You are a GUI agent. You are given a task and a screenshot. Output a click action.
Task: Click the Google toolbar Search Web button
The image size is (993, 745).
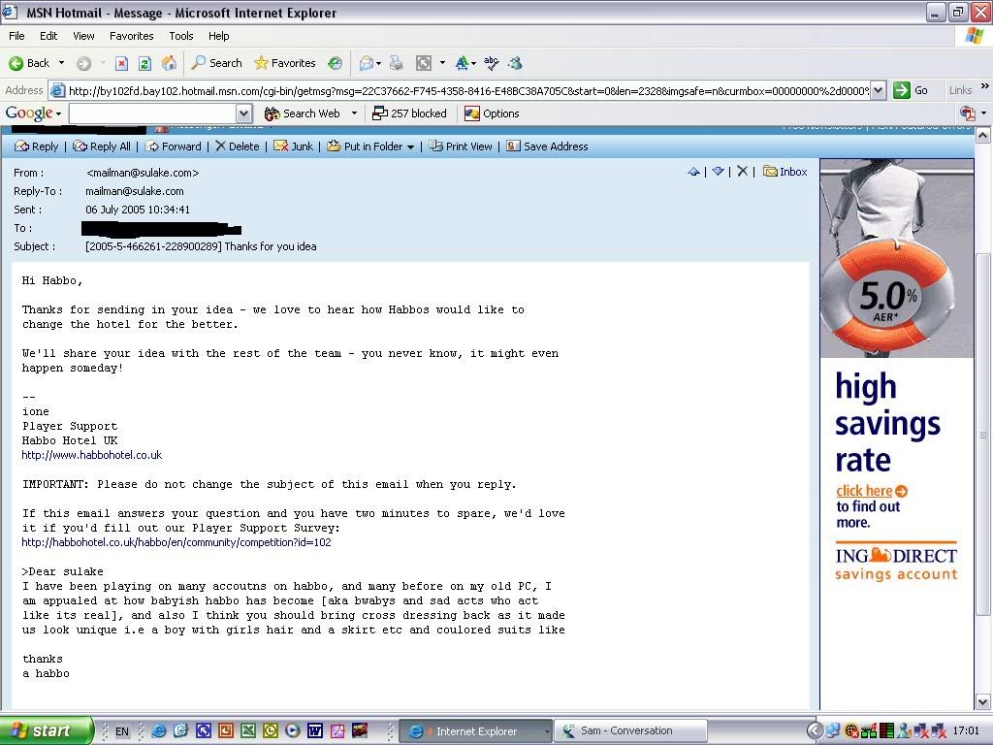click(303, 113)
